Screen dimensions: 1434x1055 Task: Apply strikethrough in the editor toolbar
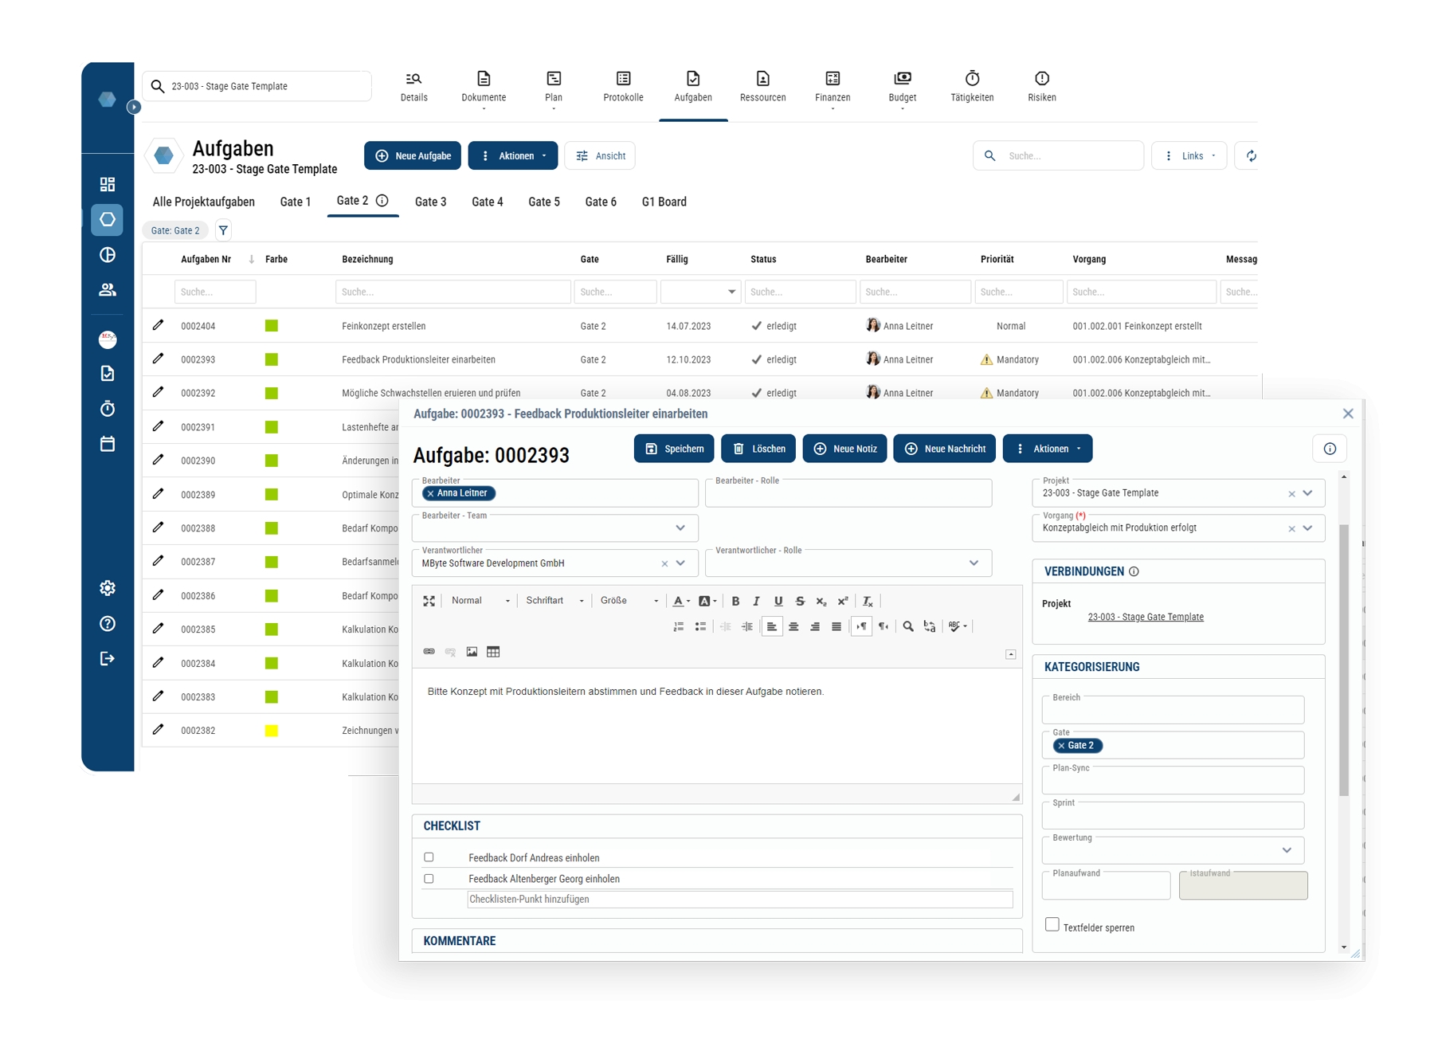coord(800,601)
